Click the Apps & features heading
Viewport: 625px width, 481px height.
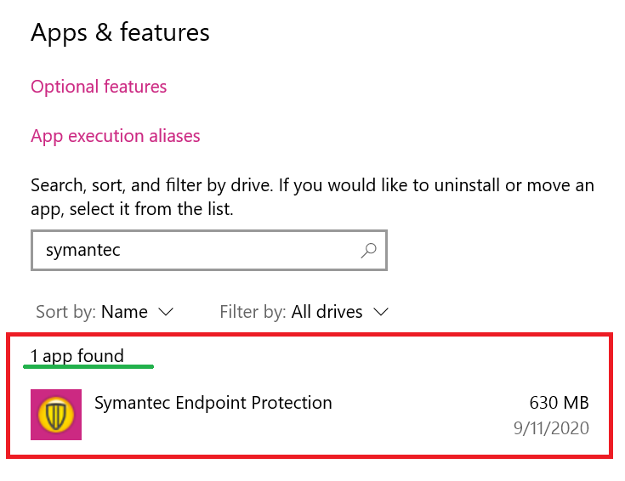120,32
